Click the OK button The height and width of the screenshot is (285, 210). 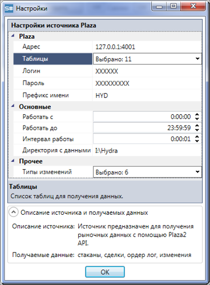(x=105, y=272)
